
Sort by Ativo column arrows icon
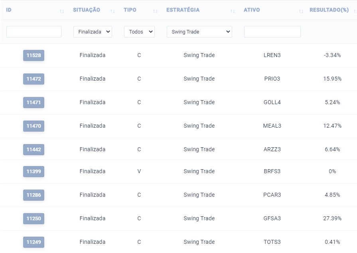301,11
